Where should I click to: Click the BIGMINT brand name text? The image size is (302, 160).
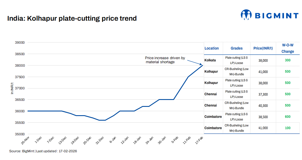tap(277, 15)
